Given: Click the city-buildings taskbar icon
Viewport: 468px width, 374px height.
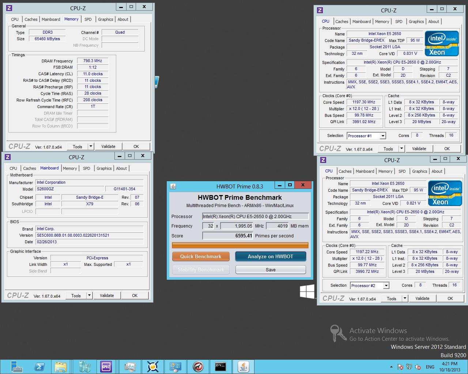Looking at the screenshot, I should pos(84,366).
